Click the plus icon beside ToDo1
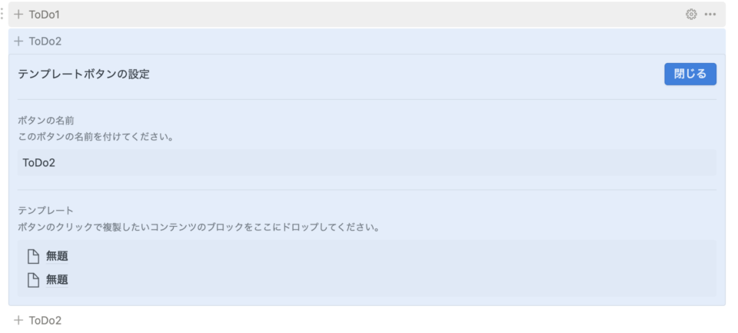The width and height of the screenshot is (738, 333). coord(18,15)
